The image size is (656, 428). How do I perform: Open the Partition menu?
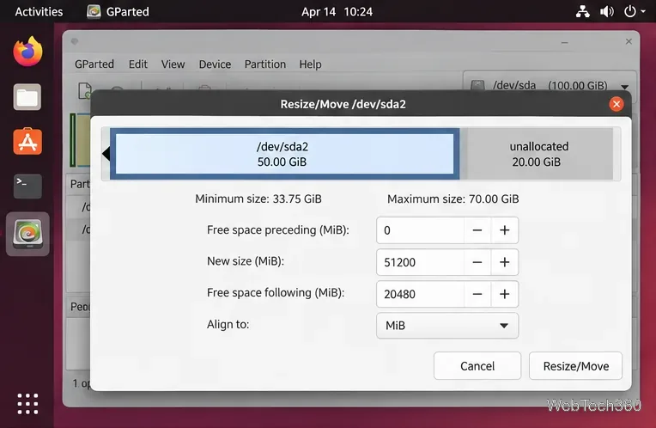265,64
